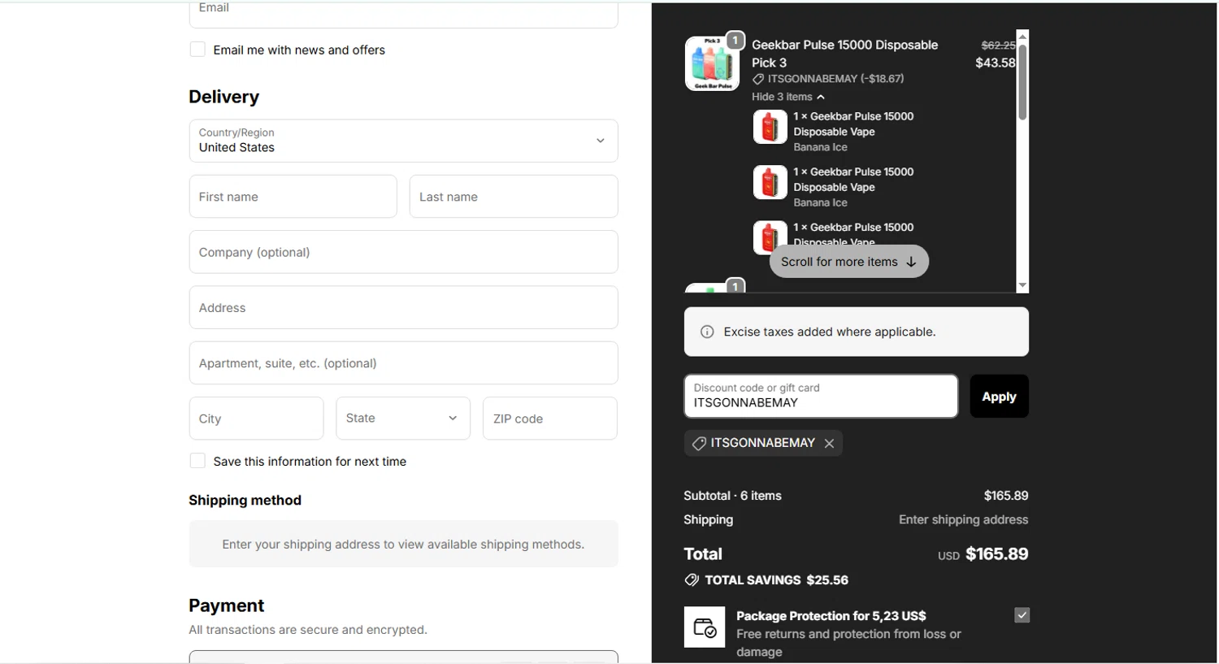Screen dimensions: 1219x664
Task: Tick Save this information for next time
Action: 197,461
